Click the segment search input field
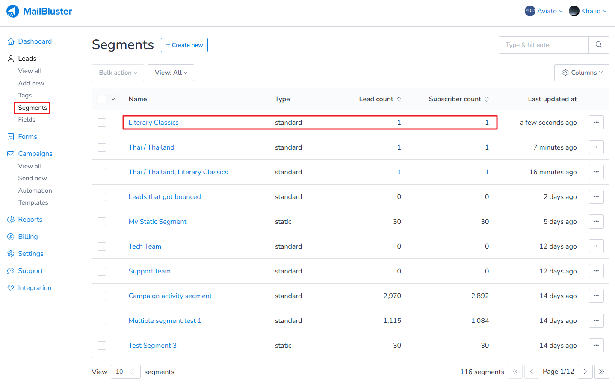615x387 pixels. tap(544, 45)
